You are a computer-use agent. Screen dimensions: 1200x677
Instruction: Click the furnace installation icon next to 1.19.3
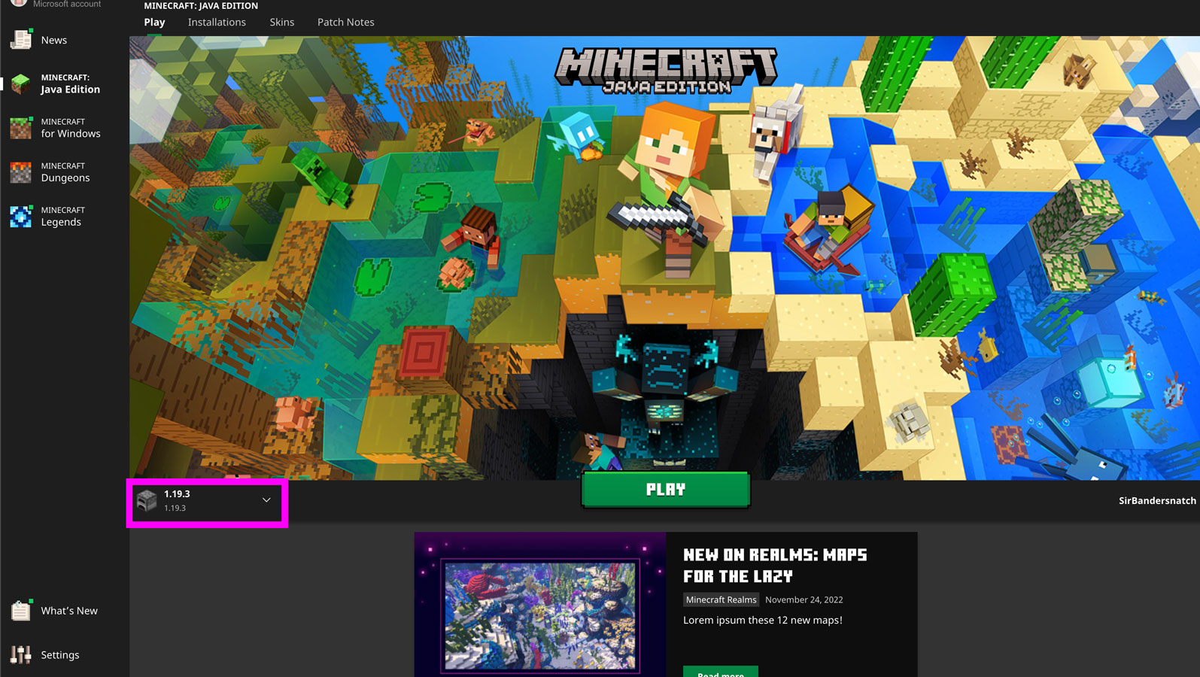point(147,500)
